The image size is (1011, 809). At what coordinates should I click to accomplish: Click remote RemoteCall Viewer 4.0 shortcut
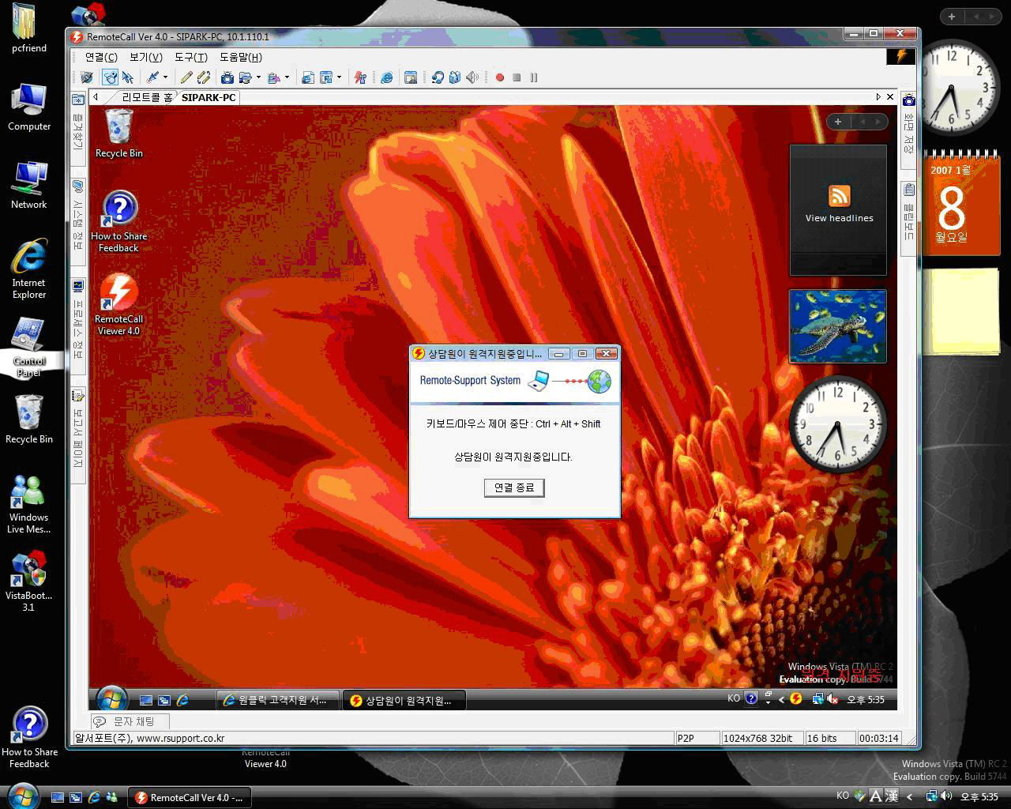tap(118, 304)
